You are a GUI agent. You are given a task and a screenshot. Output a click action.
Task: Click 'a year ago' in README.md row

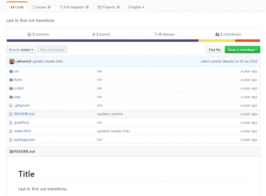coord(249,114)
